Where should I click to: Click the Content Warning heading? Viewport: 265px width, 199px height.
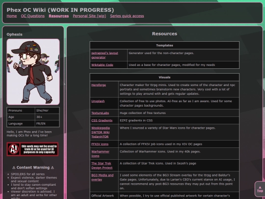click(33, 168)
